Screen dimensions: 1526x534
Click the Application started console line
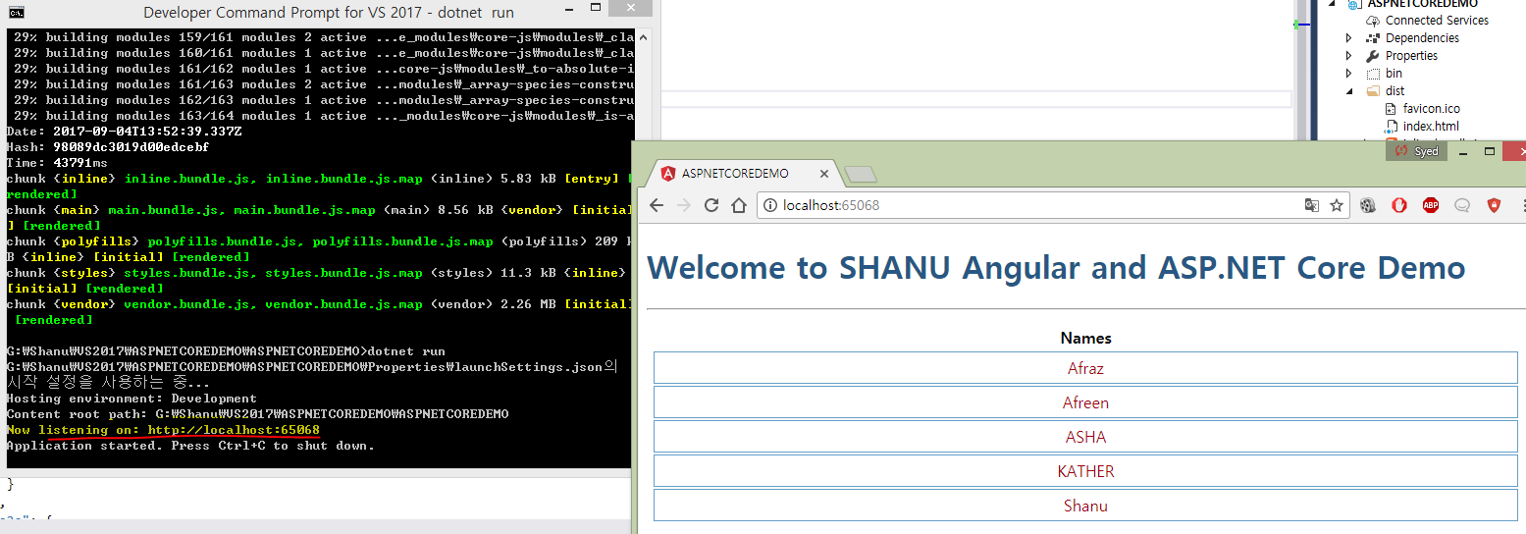pyautogui.click(x=190, y=446)
